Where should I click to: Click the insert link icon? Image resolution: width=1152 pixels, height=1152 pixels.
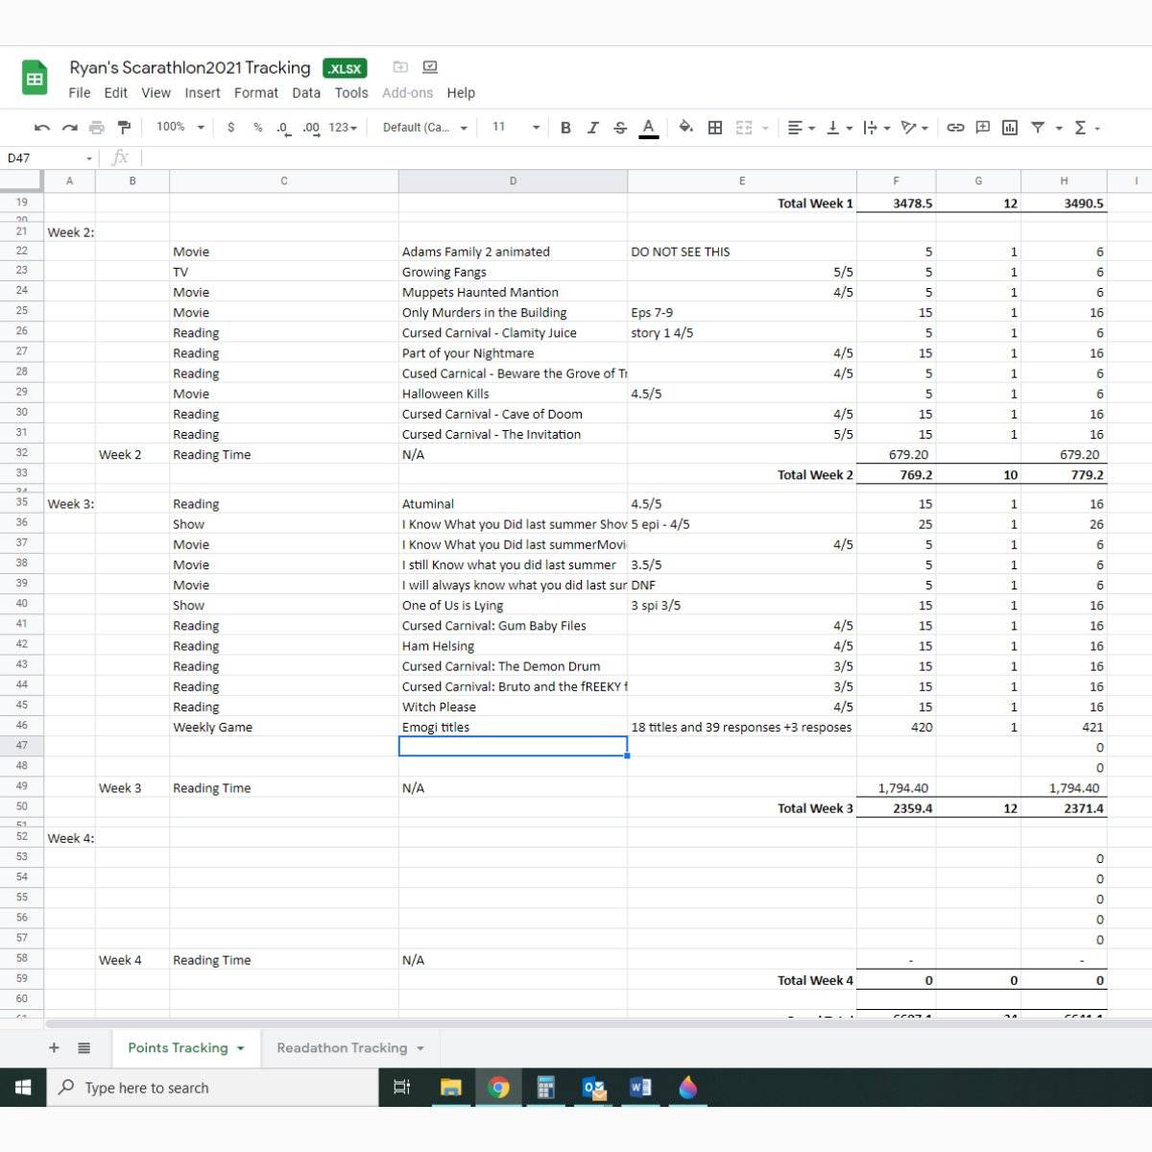tap(955, 128)
